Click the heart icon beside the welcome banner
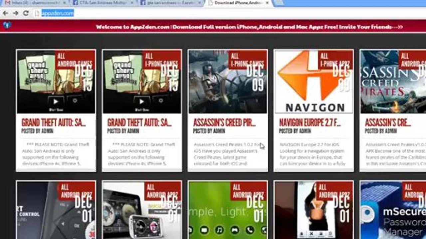 click(x=7, y=25)
